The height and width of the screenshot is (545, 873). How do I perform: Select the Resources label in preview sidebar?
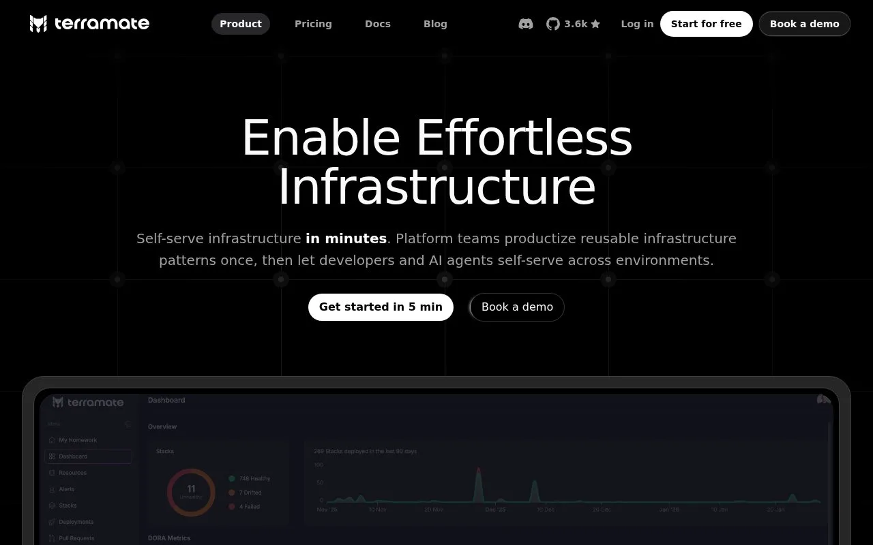tap(72, 473)
